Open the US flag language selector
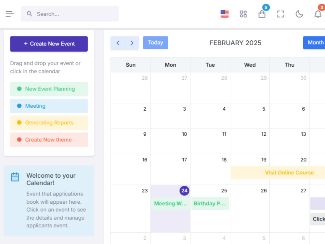 coord(225,14)
